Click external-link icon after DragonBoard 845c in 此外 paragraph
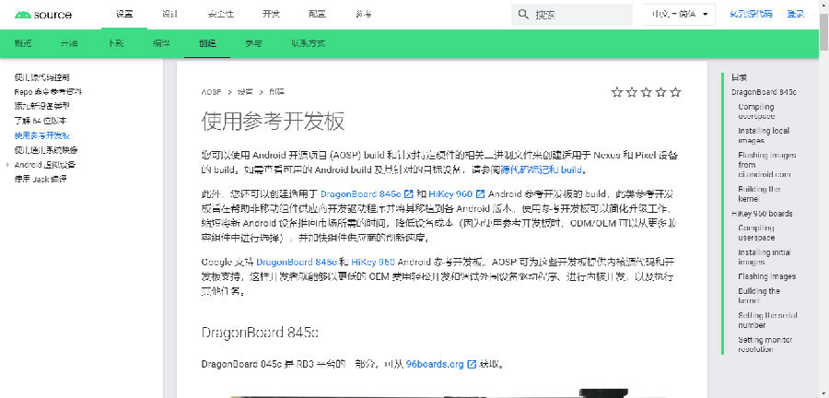The width and height of the screenshot is (829, 398). tap(409, 193)
